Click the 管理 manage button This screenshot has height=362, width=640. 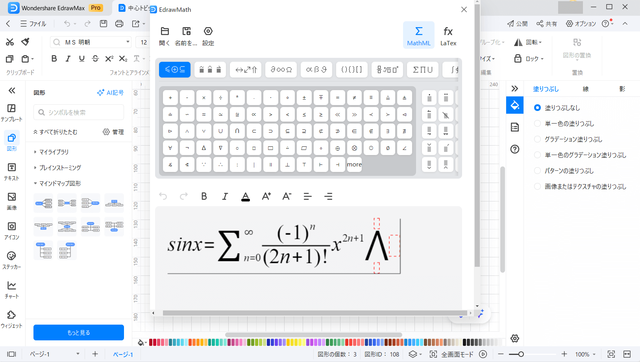(113, 132)
